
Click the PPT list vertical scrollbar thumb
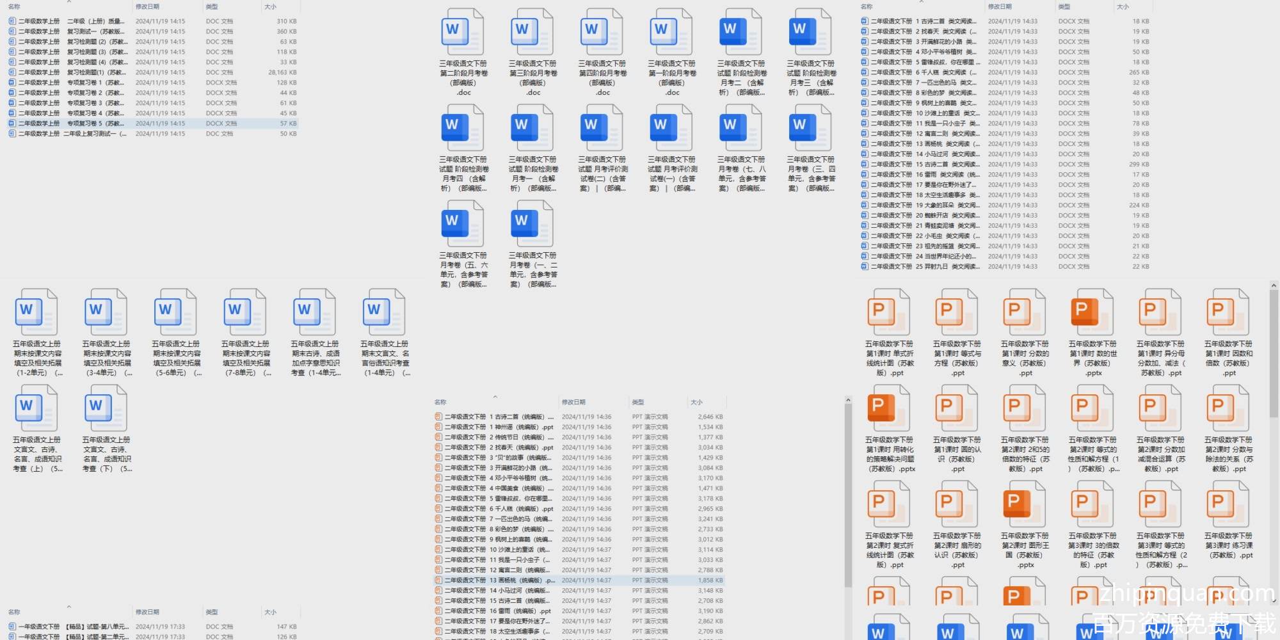tap(848, 493)
